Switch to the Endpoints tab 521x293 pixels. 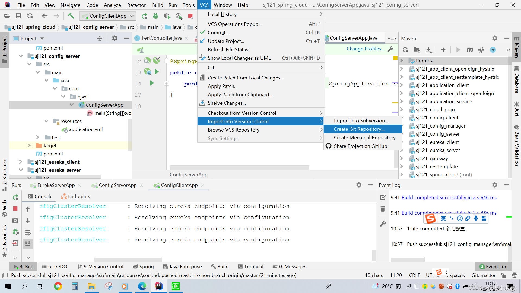pyautogui.click(x=78, y=196)
